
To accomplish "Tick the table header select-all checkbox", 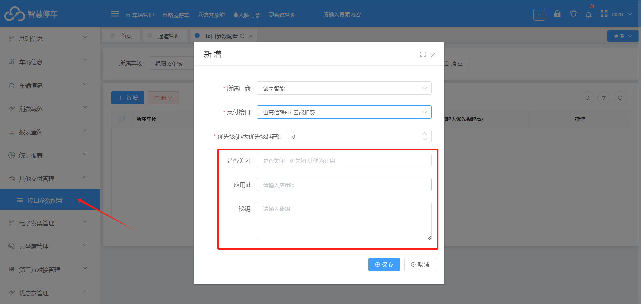I will (x=122, y=119).
